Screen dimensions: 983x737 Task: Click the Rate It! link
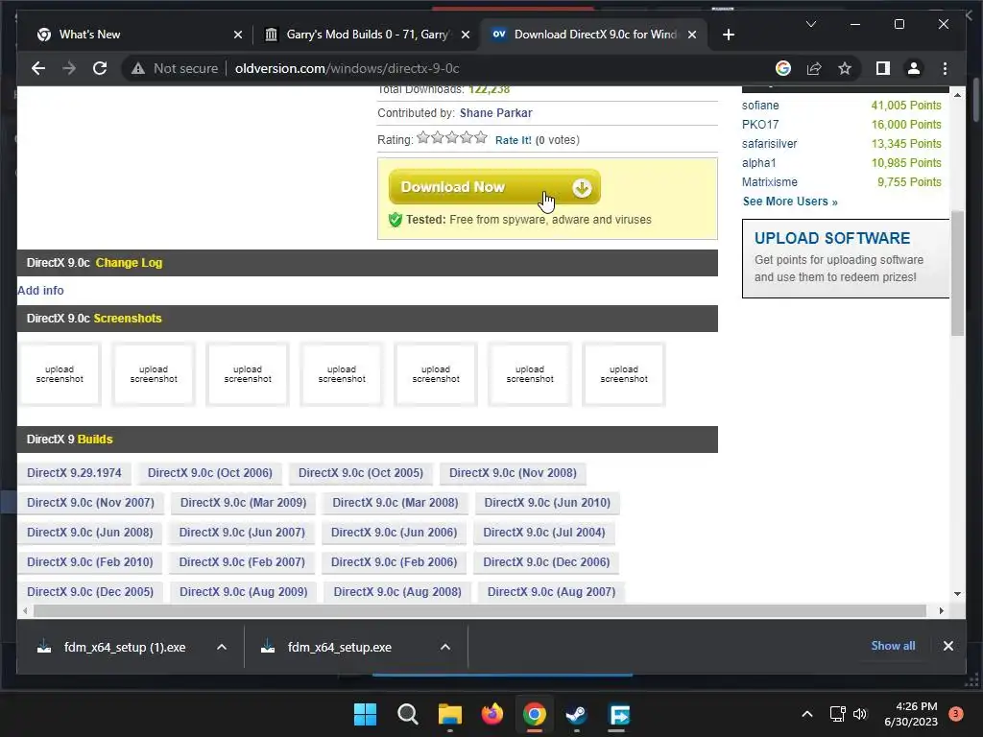pos(513,140)
